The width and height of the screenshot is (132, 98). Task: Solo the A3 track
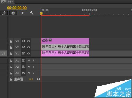pyautogui.click(x=34, y=73)
